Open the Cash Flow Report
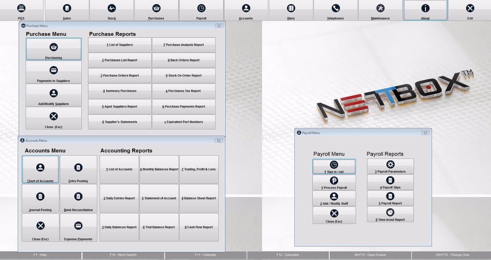Image resolution: width=491 pixels, height=260 pixels. click(x=199, y=227)
